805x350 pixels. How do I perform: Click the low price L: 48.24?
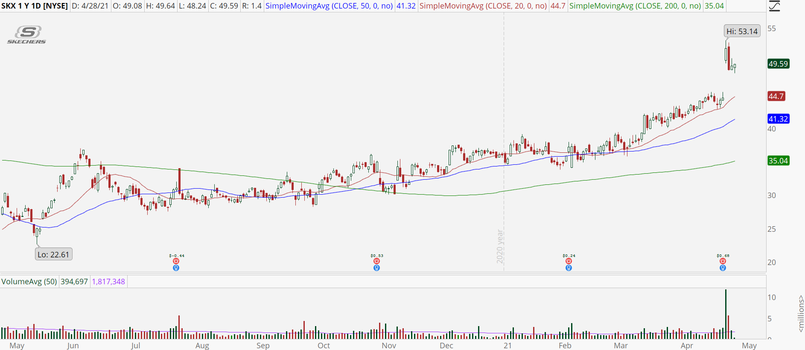pyautogui.click(x=192, y=6)
